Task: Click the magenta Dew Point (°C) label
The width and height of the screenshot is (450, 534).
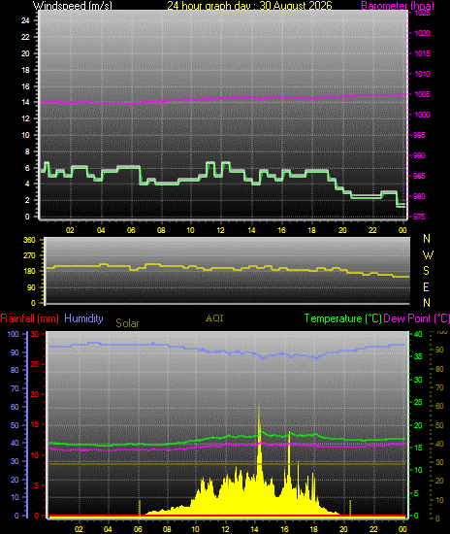Action: [416, 318]
